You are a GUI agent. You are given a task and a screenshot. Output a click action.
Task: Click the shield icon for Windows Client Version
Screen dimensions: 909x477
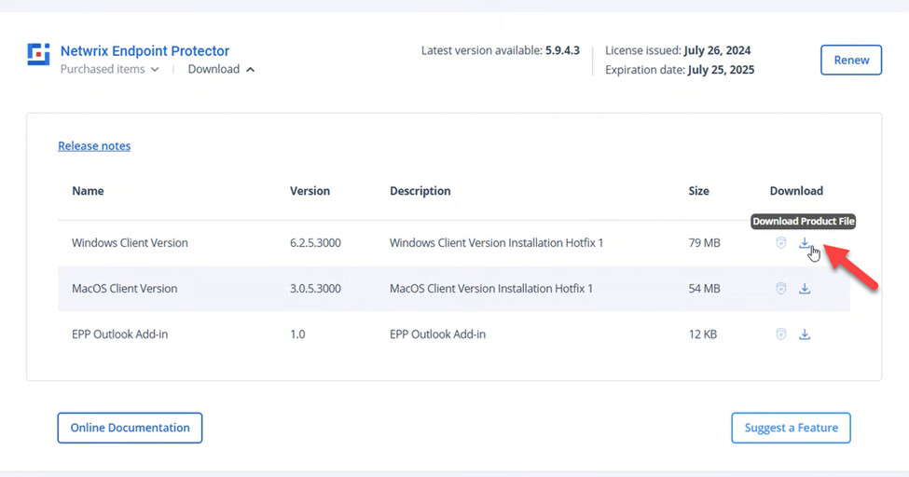(x=781, y=243)
